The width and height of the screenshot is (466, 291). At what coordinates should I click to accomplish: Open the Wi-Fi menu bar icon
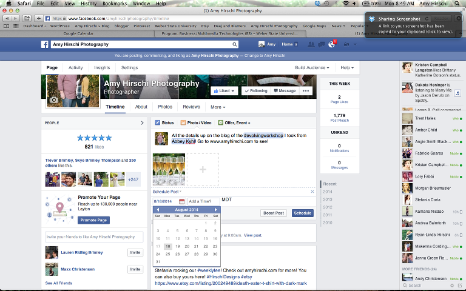pyautogui.click(x=346, y=4)
